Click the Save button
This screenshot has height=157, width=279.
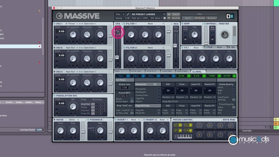176,14
